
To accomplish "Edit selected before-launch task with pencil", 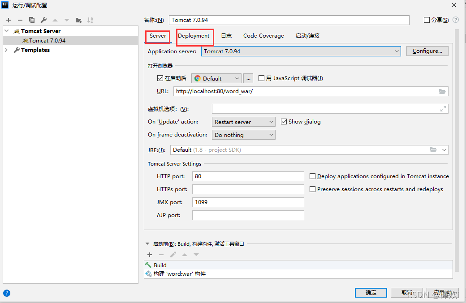I will tap(173, 255).
